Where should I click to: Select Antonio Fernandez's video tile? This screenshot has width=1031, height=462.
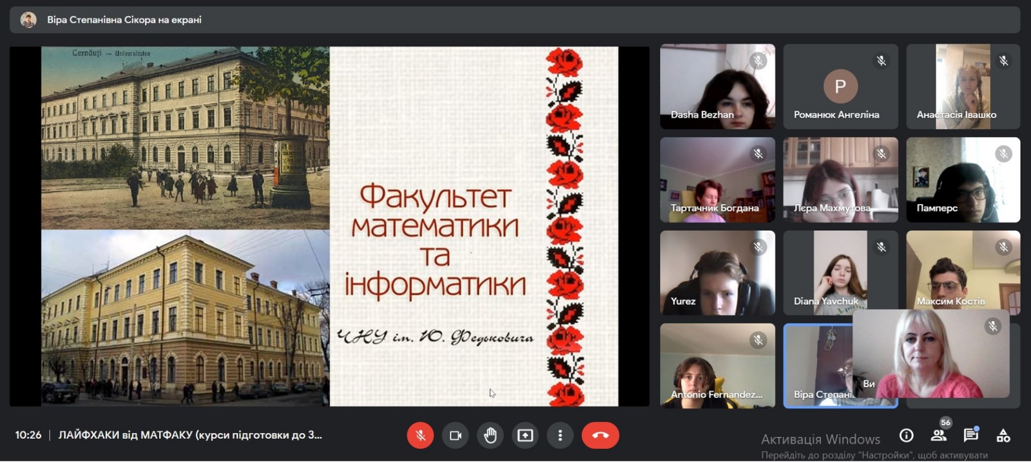[x=717, y=365]
